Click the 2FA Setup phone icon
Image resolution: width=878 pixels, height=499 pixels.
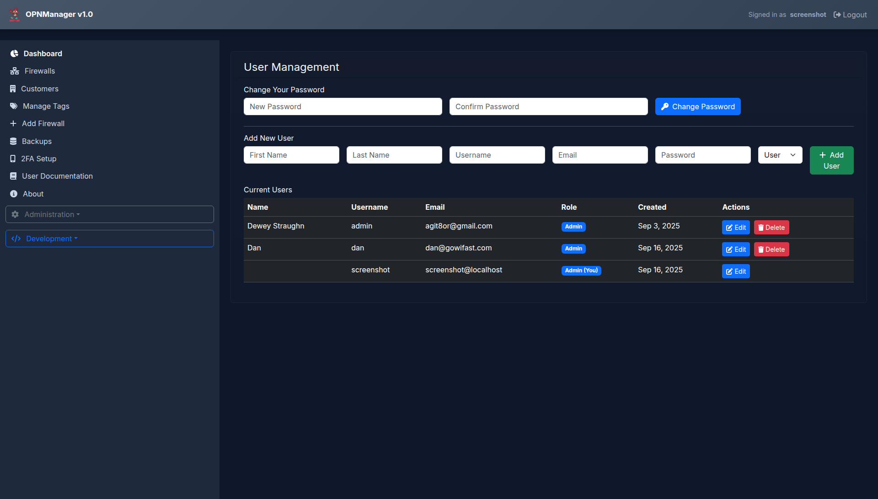click(x=13, y=159)
